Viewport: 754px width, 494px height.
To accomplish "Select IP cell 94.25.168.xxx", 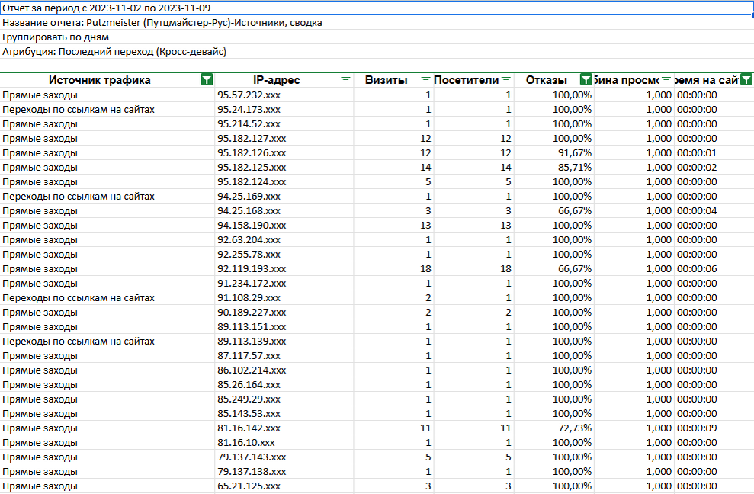I will tap(284, 210).
